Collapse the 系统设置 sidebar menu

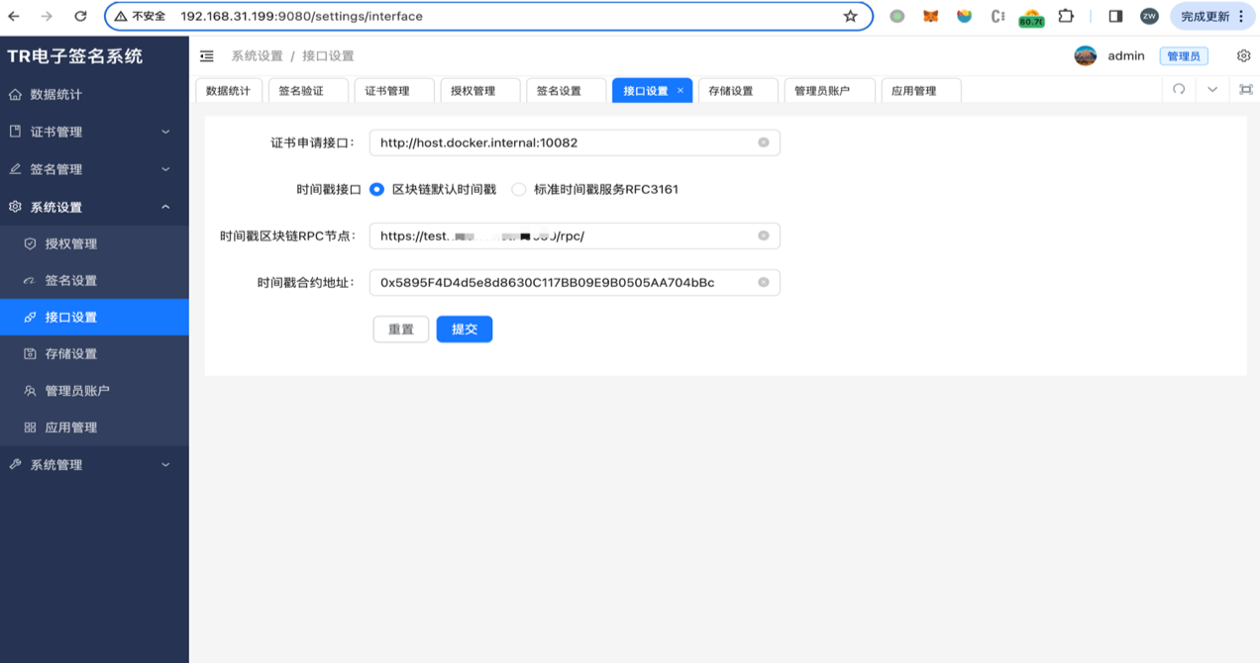(94, 207)
